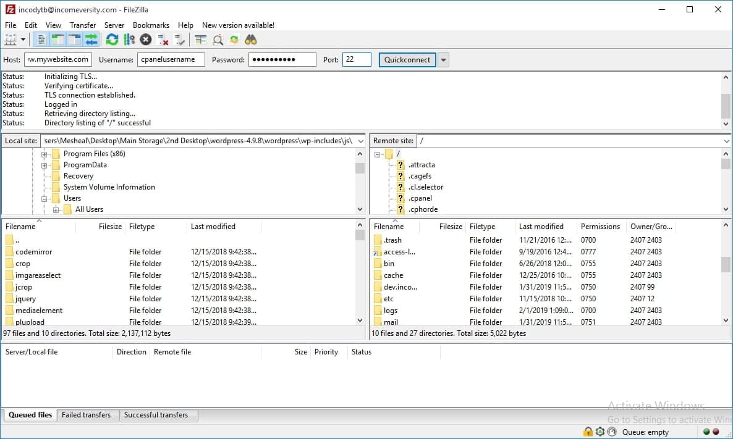
Task: Cancel current operation icon
Action: pos(146,40)
